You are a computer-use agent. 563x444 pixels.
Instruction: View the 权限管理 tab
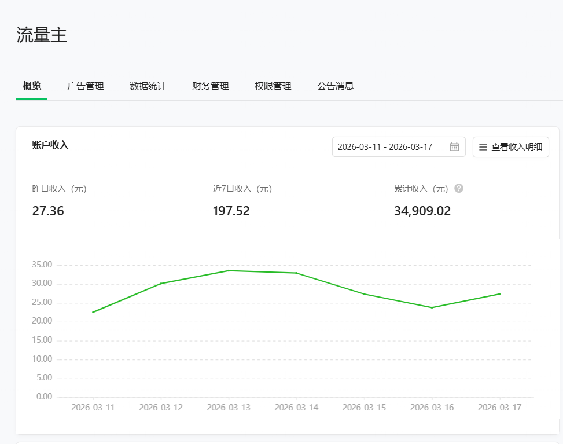[272, 86]
